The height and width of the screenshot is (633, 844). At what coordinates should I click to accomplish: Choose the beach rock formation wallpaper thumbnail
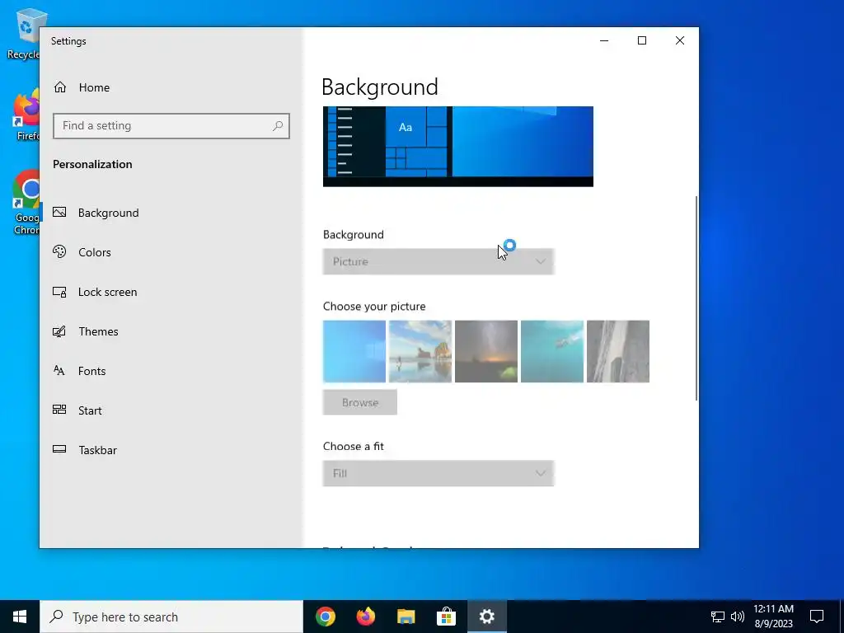[x=420, y=351]
